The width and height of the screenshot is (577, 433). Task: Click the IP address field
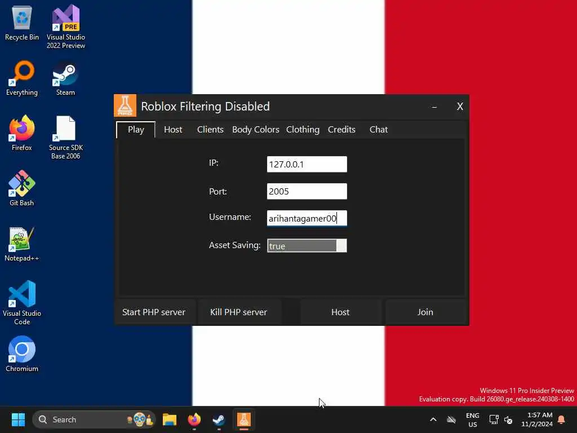coord(307,164)
